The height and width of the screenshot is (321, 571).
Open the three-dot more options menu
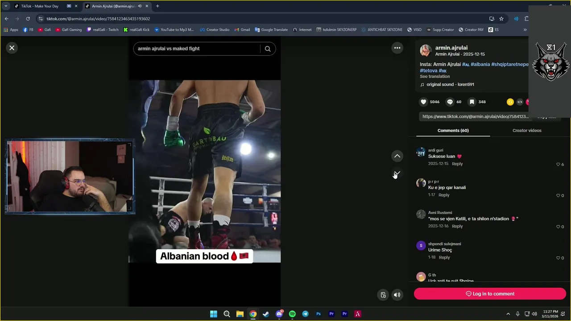[397, 48]
